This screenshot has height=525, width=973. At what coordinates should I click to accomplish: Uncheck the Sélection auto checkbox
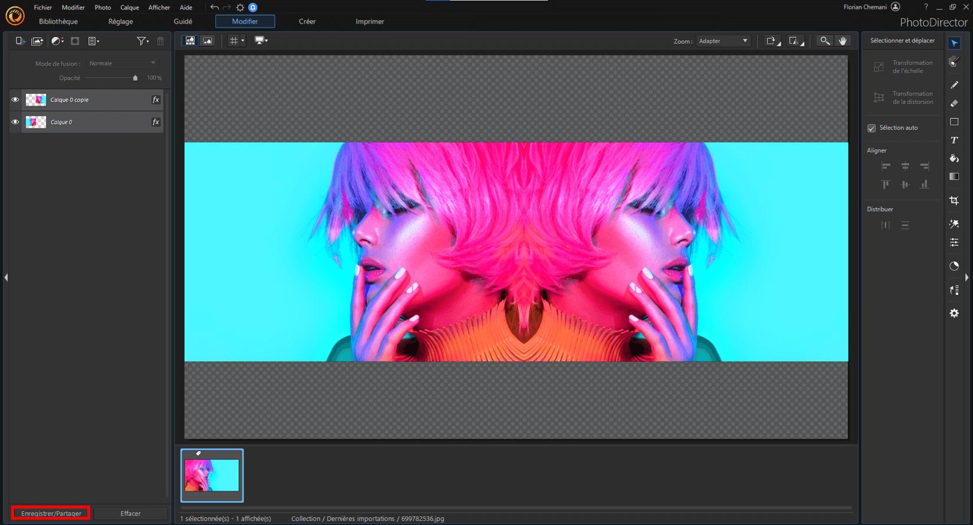point(872,128)
